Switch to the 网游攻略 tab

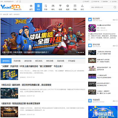(x=61, y=61)
